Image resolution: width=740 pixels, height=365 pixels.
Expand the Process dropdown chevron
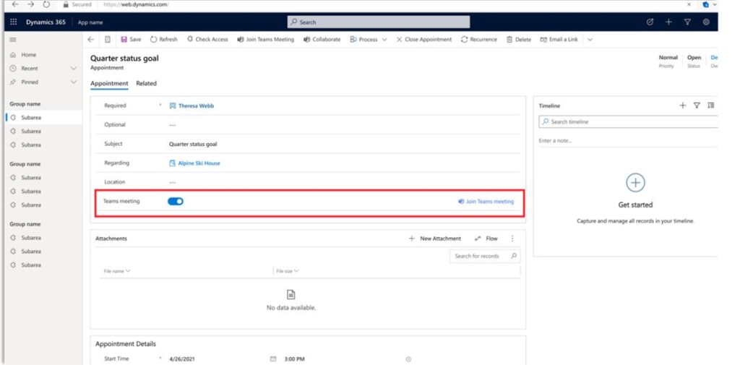coord(384,40)
